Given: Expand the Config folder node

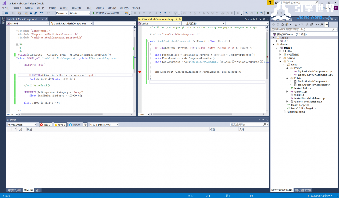Looking at the screenshot, I should pyautogui.click(x=280, y=58).
